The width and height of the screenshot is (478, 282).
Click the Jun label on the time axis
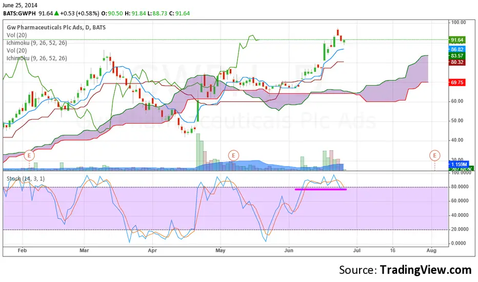coord(289,250)
